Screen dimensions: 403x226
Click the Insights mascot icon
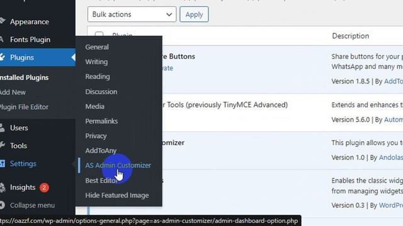click(x=3, y=187)
